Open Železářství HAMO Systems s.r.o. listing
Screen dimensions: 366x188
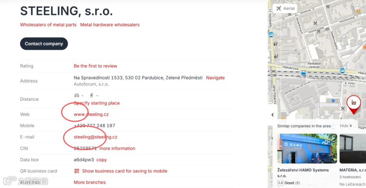[x=303, y=173]
